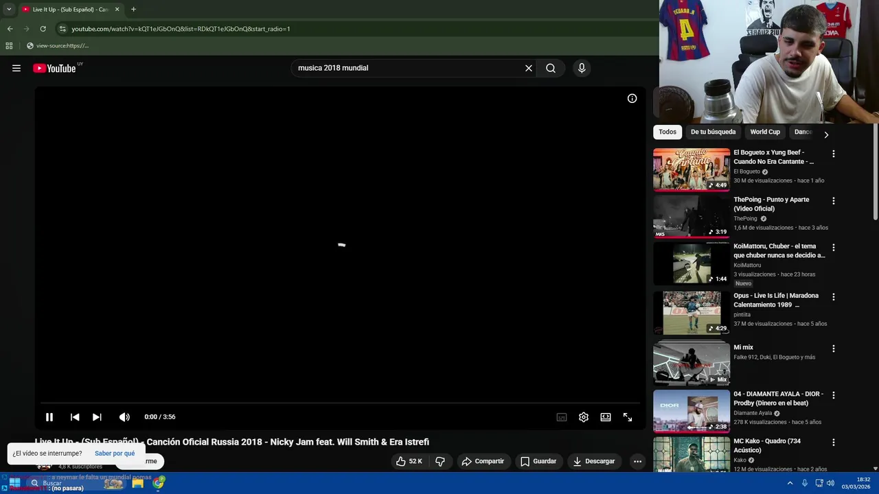The height and width of the screenshot is (494, 879).
Task: Open 'DIAMANTE AYALA - DIOR' video title
Action: coord(779,399)
